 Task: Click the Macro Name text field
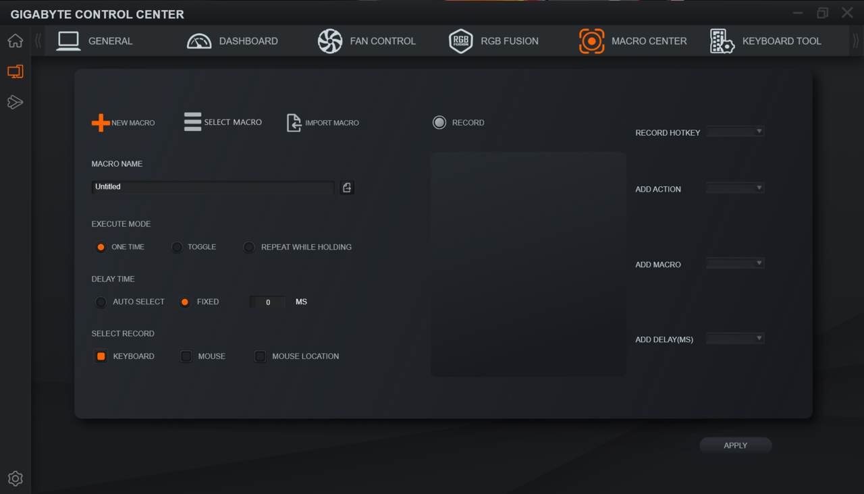tap(213, 187)
